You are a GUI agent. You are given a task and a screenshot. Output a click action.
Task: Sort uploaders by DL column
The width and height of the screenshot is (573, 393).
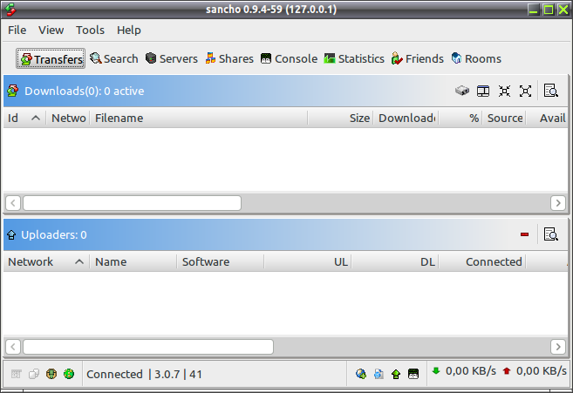(x=395, y=261)
